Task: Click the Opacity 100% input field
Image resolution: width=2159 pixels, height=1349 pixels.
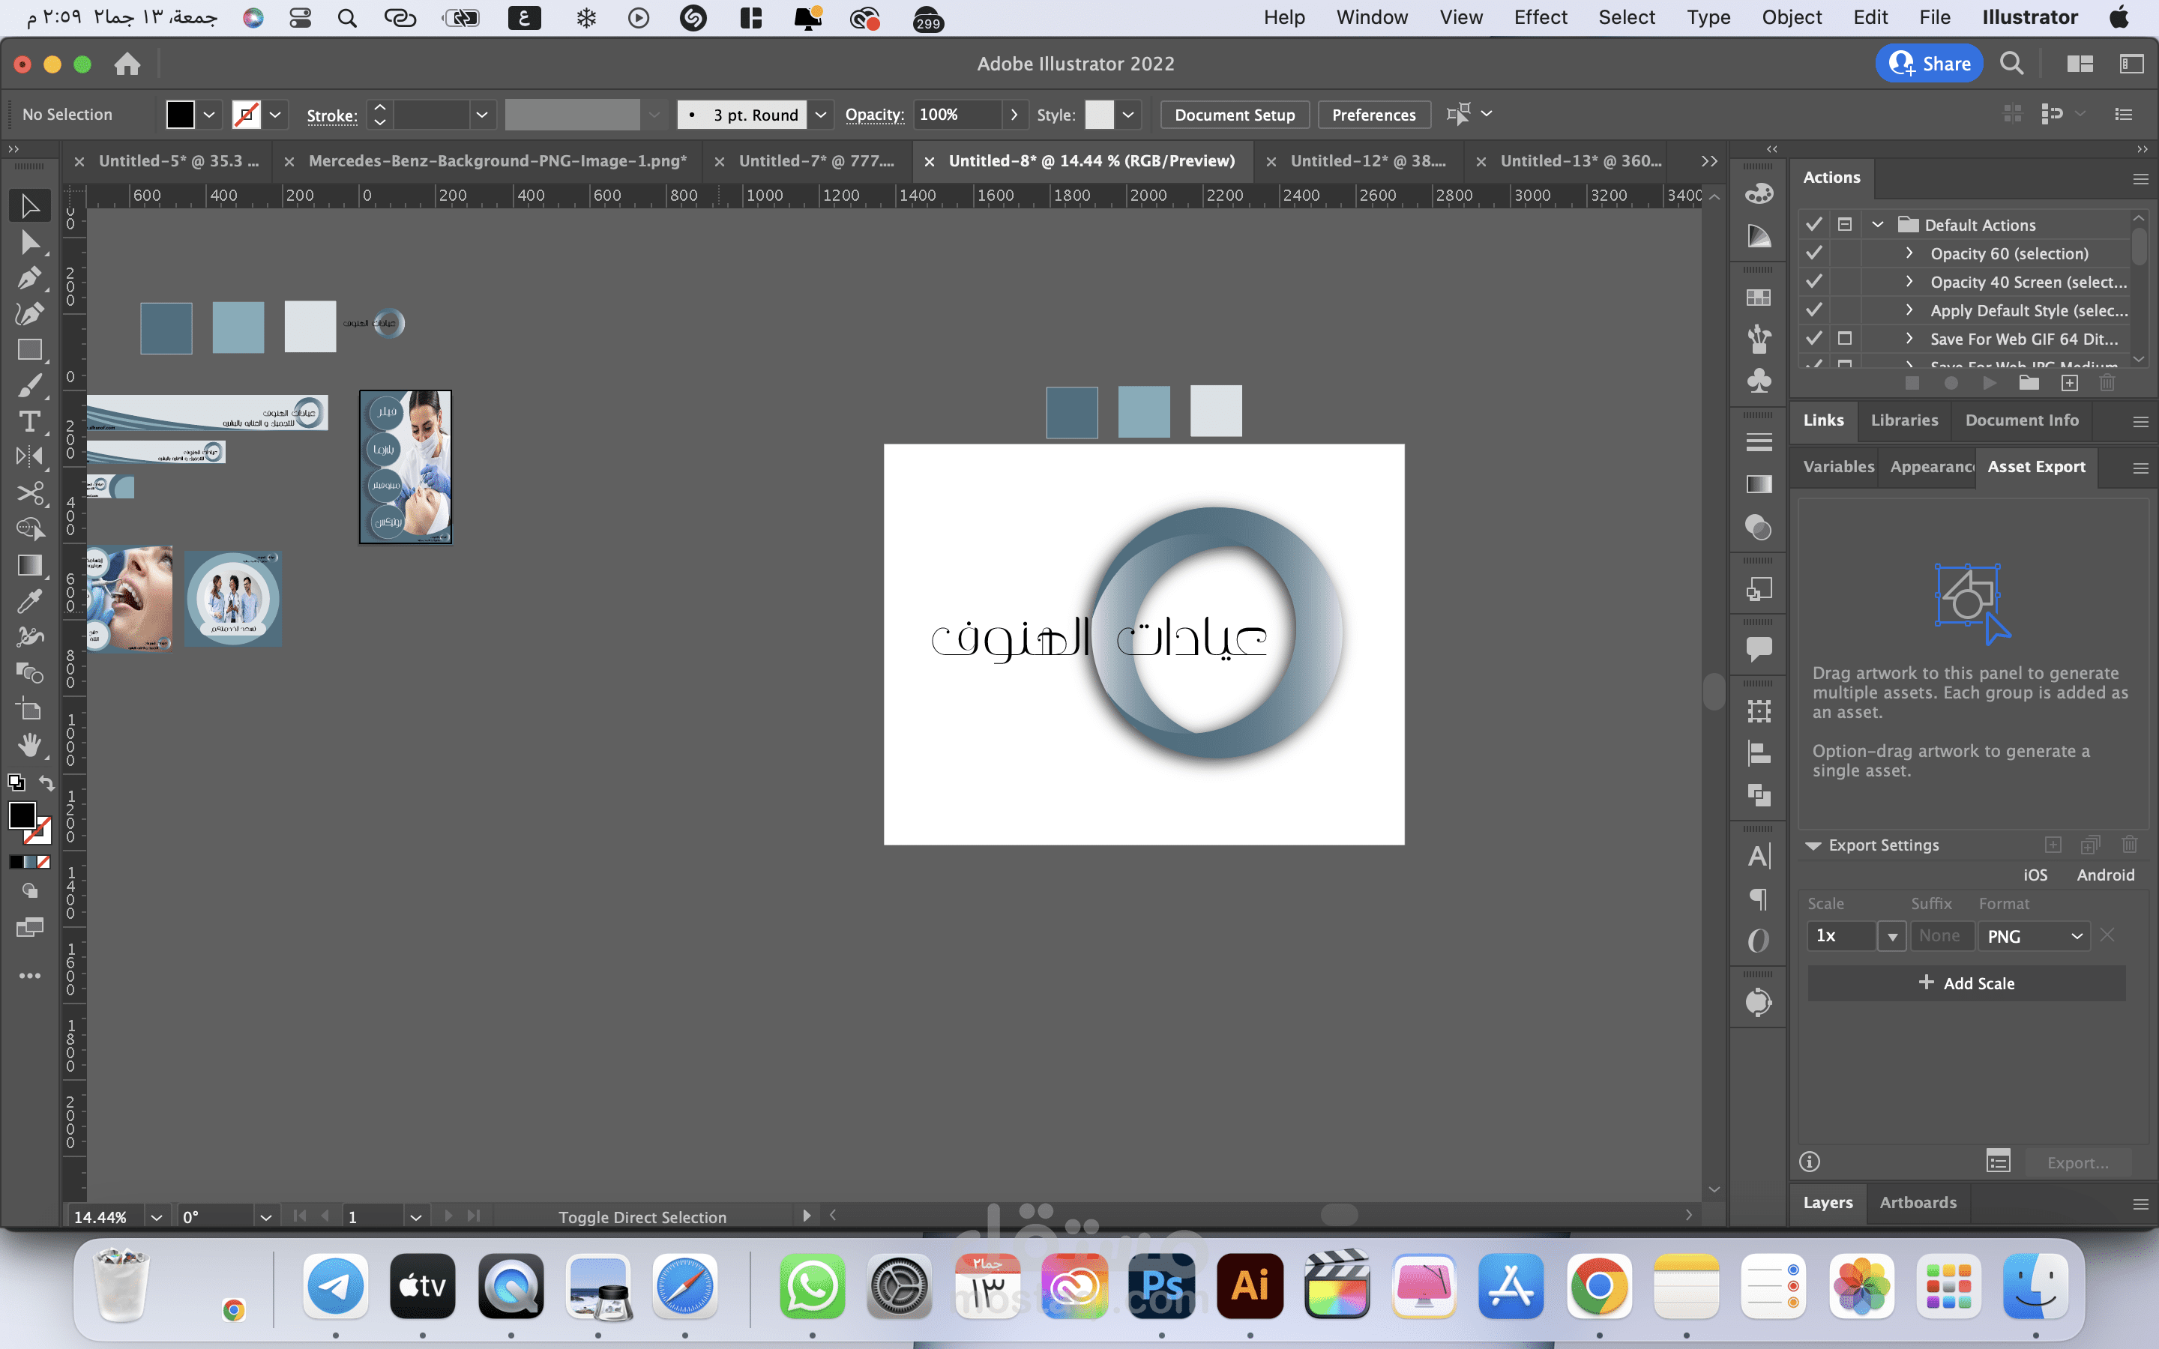Action: click(x=954, y=114)
